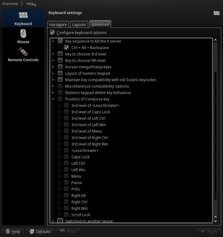
Task: Expand Layout of numeric keypad
Action: point(53,73)
